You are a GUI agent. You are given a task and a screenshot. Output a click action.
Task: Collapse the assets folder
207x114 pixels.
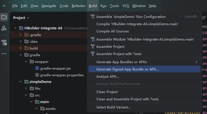point(37,108)
